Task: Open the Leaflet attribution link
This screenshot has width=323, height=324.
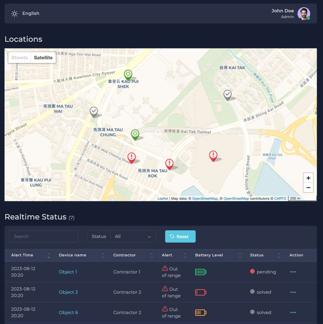Action: click(163, 198)
